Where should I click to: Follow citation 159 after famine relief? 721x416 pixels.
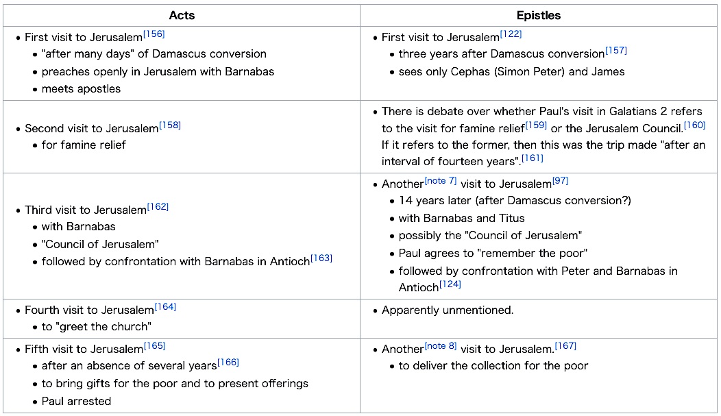(x=536, y=125)
